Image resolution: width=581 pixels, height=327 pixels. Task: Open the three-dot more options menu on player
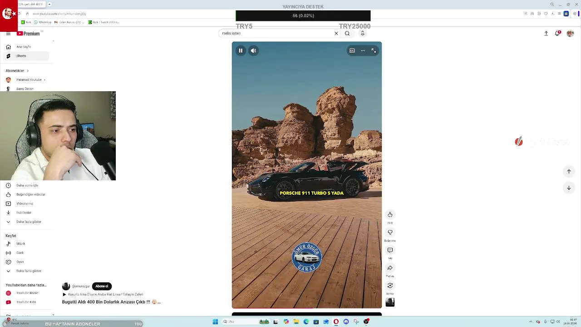click(363, 51)
